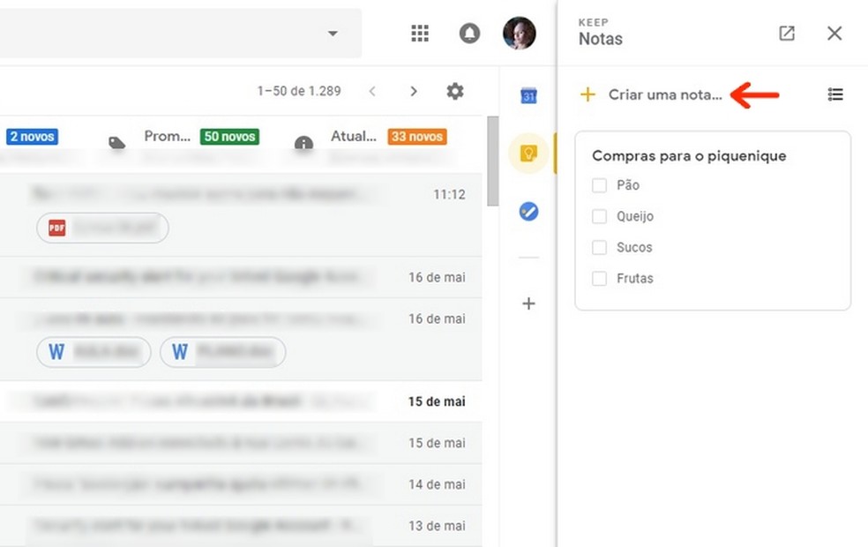The image size is (868, 547).
Task: Open the Google apps grid
Action: [420, 34]
